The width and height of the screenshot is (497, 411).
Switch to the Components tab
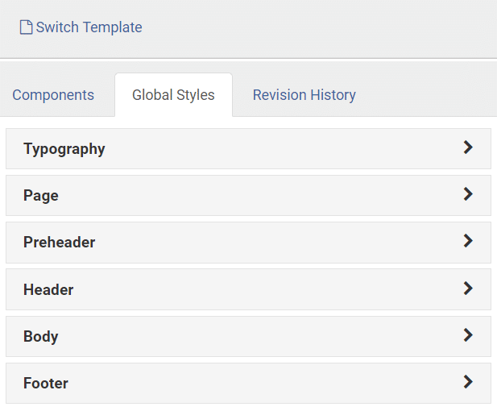(53, 95)
